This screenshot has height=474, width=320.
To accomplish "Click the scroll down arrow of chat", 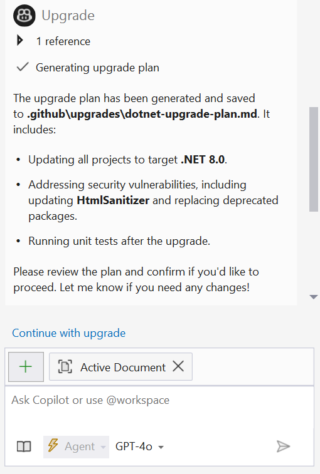I will (314, 297).
